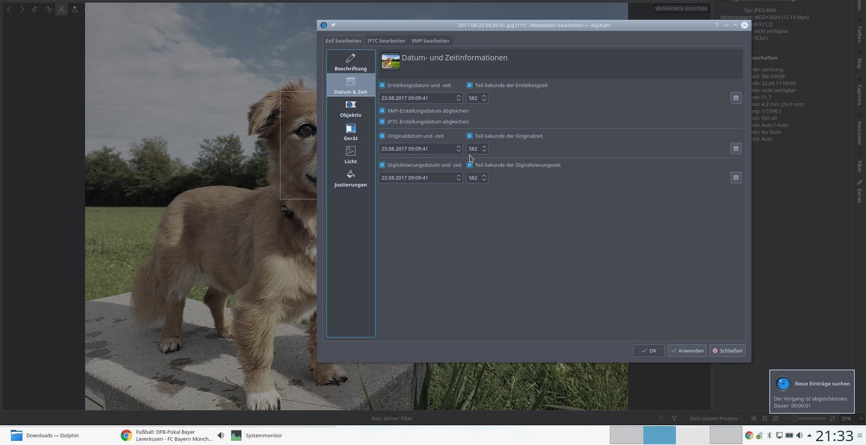The height and width of the screenshot is (445, 866).
Task: Set Originaldatum to now with calendar button
Action: click(x=736, y=148)
